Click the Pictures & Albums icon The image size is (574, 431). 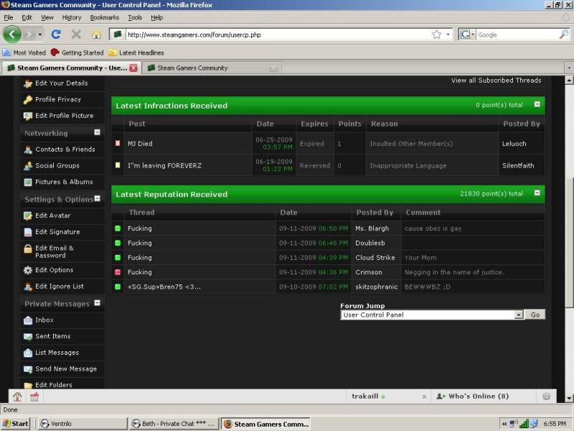28,182
